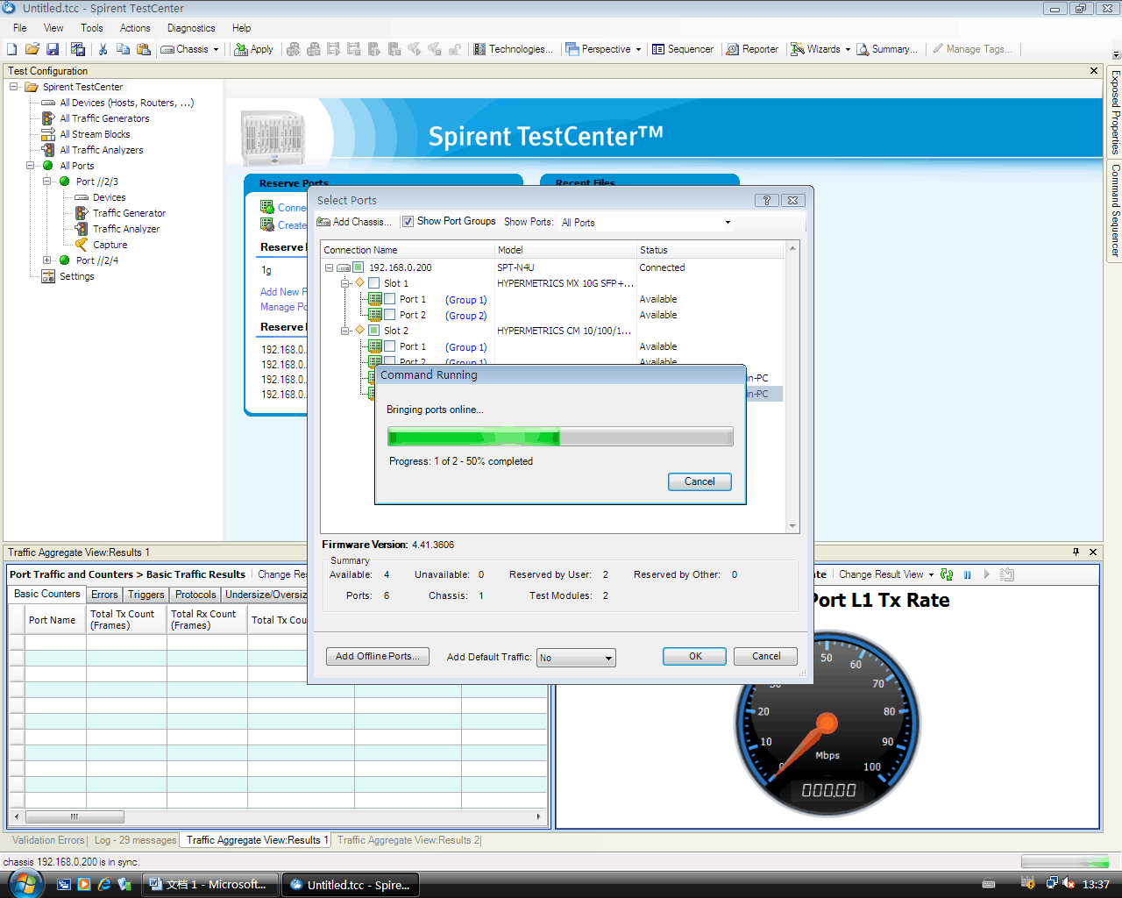1122x898 pixels.
Task: Select Traffic Analyzer under Port //2/3
Action: (x=126, y=229)
